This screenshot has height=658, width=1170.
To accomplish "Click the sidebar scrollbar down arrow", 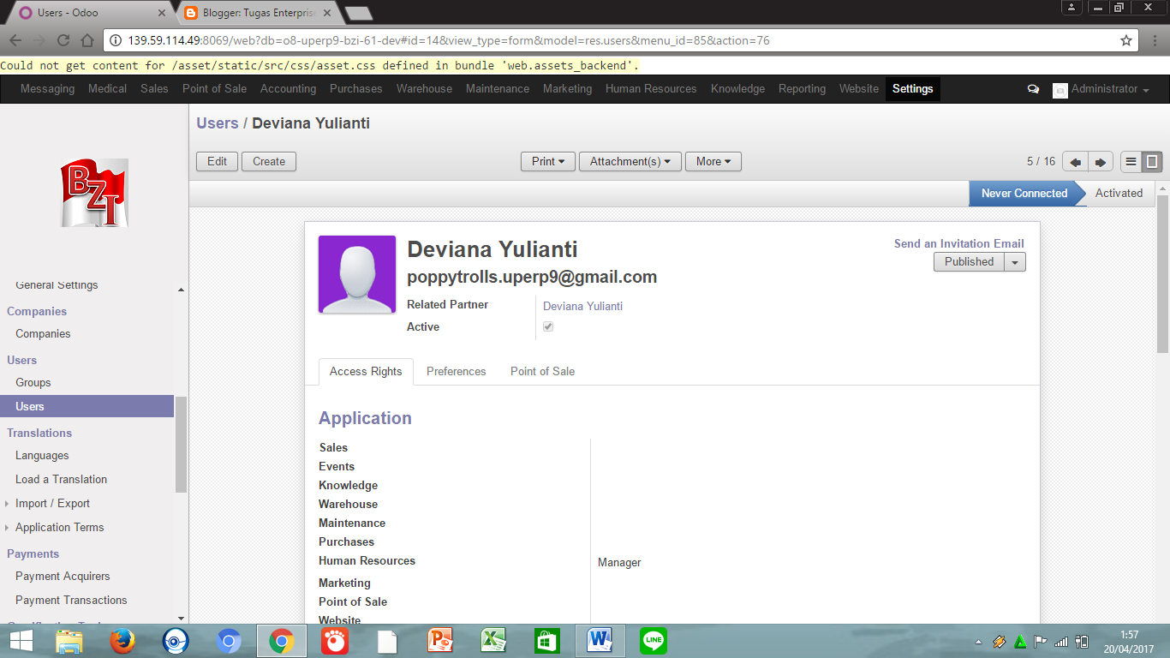I will pos(181,618).
